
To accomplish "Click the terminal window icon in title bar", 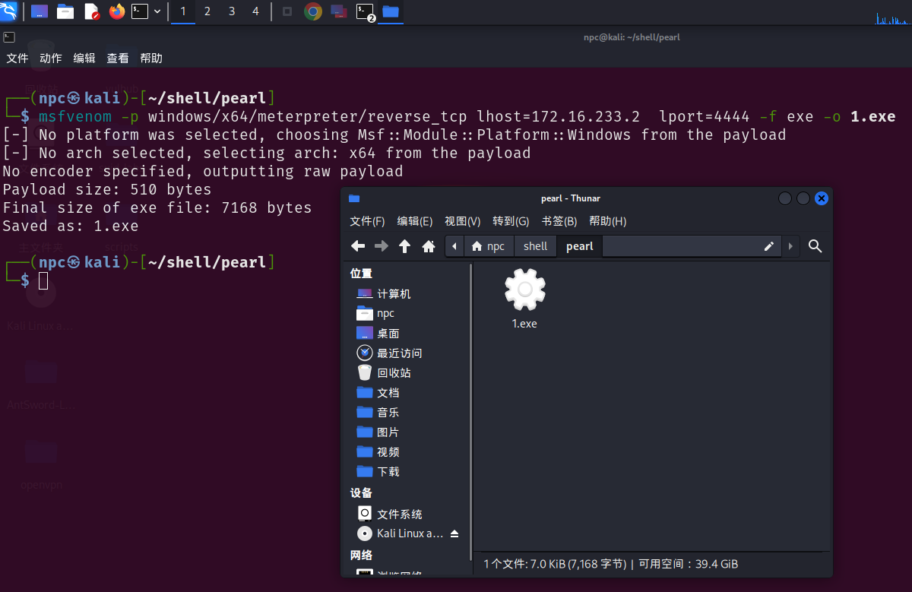I will click(x=8, y=36).
